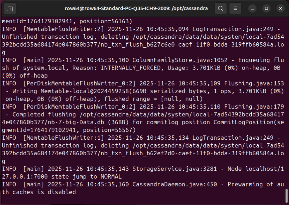The height and width of the screenshot is (205, 289).
Task: Open the terminal search tool
Action: [221, 8]
